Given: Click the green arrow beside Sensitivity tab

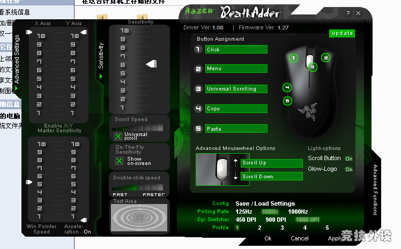Looking at the screenshot, I should (100, 76).
